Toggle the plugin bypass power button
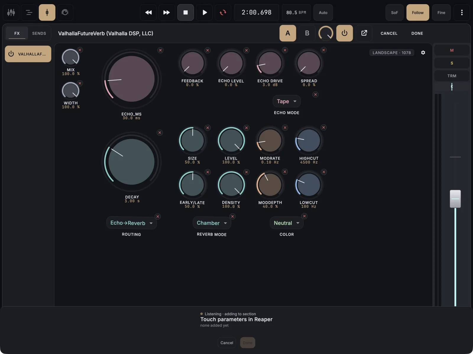 click(x=344, y=33)
